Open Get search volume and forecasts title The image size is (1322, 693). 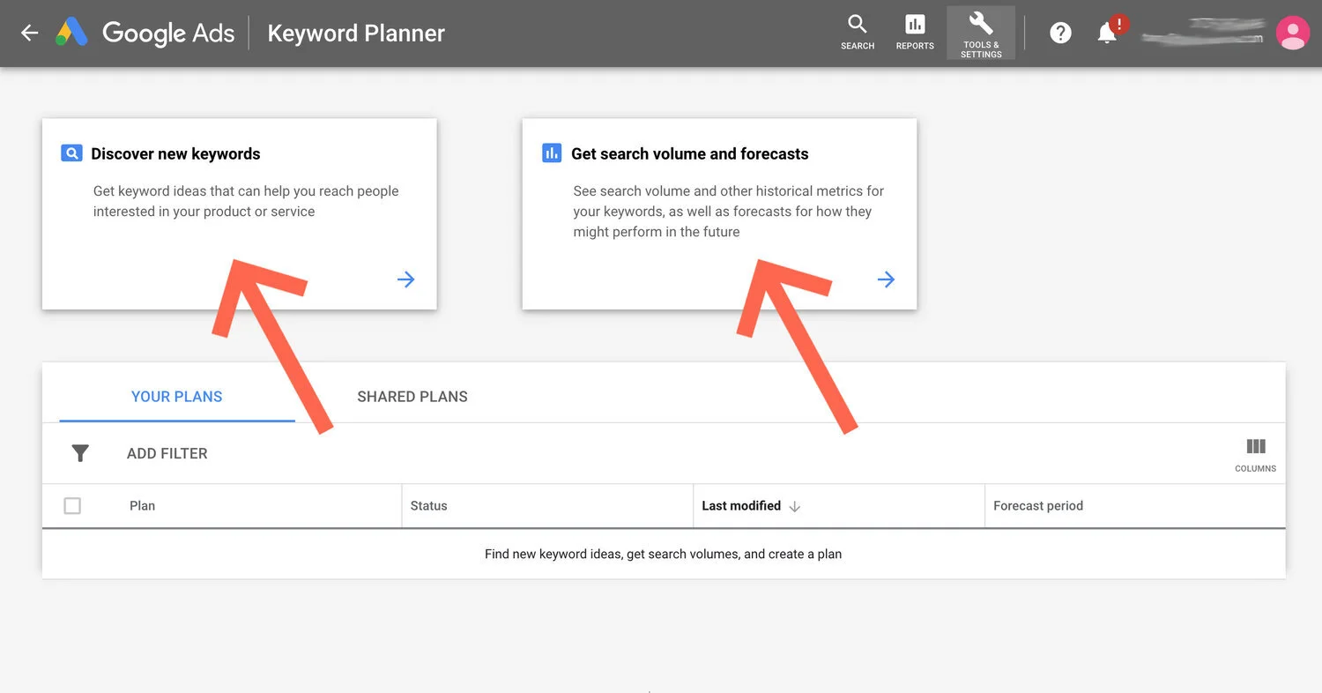pyautogui.click(x=689, y=153)
